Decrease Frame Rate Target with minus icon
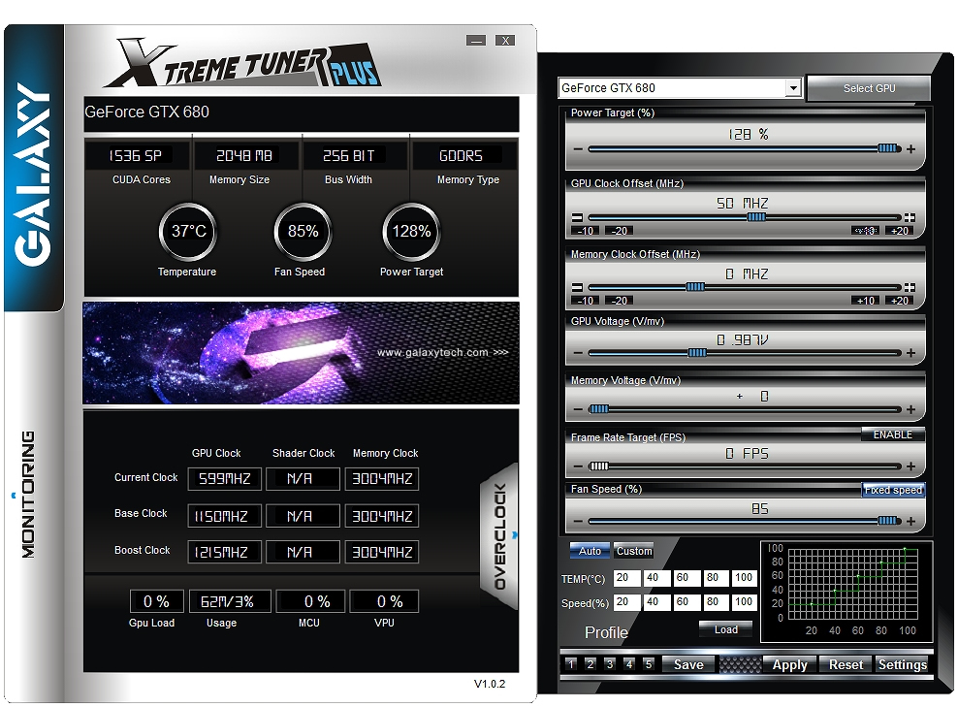This screenshot has width=958, height=707. click(578, 466)
